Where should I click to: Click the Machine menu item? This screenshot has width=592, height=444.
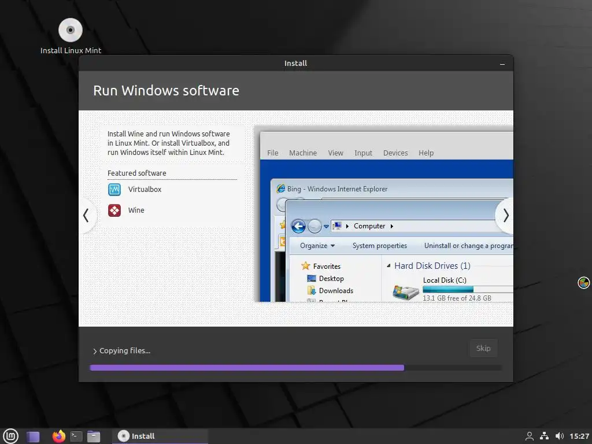pyautogui.click(x=303, y=153)
